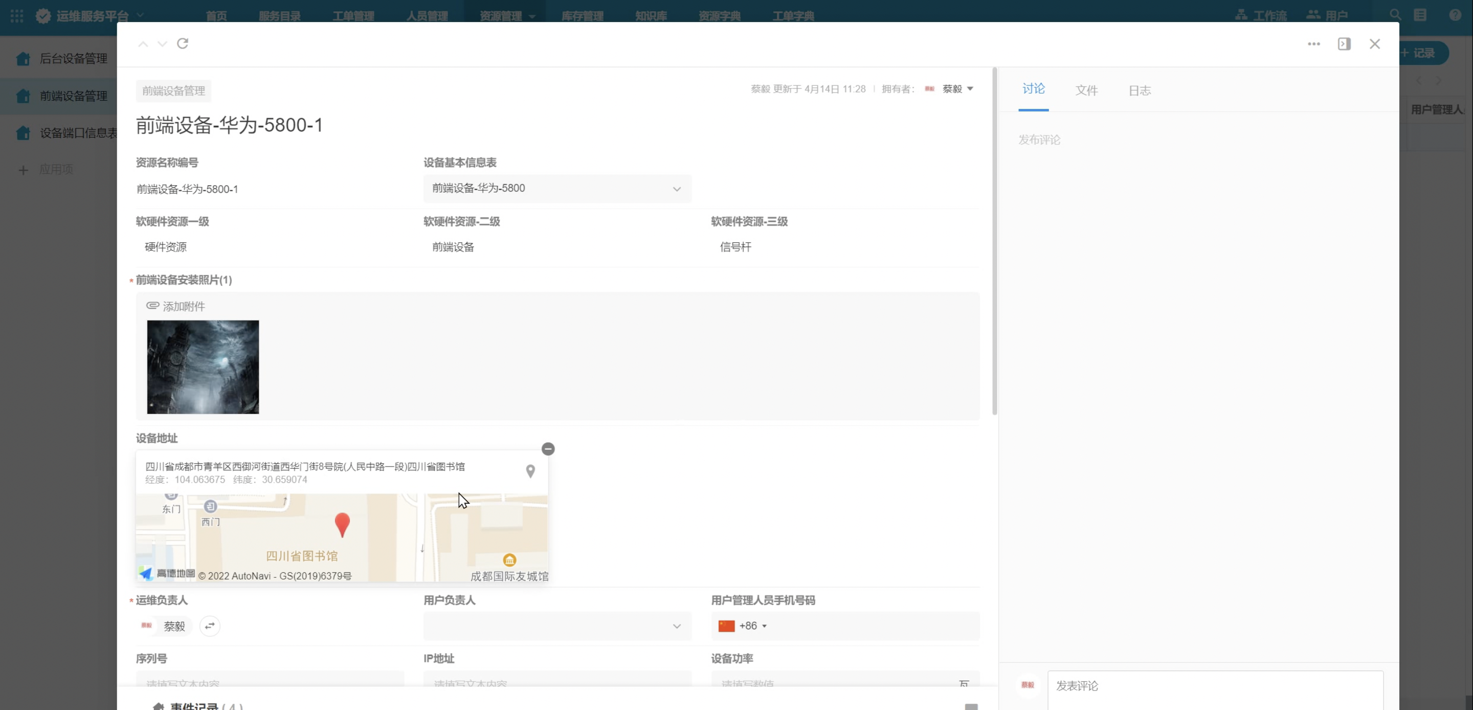Select 设备端口信息表 in sidebar
1473x710 pixels.
point(58,132)
